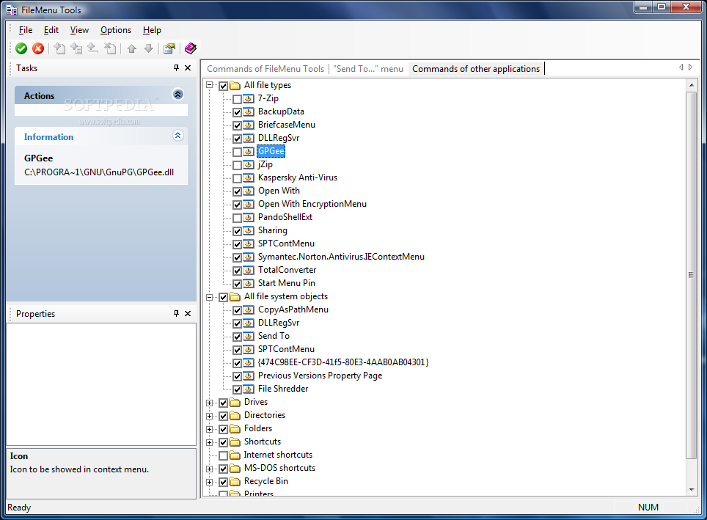707x520 pixels.
Task: Click the All file types folder icon
Action: point(235,85)
